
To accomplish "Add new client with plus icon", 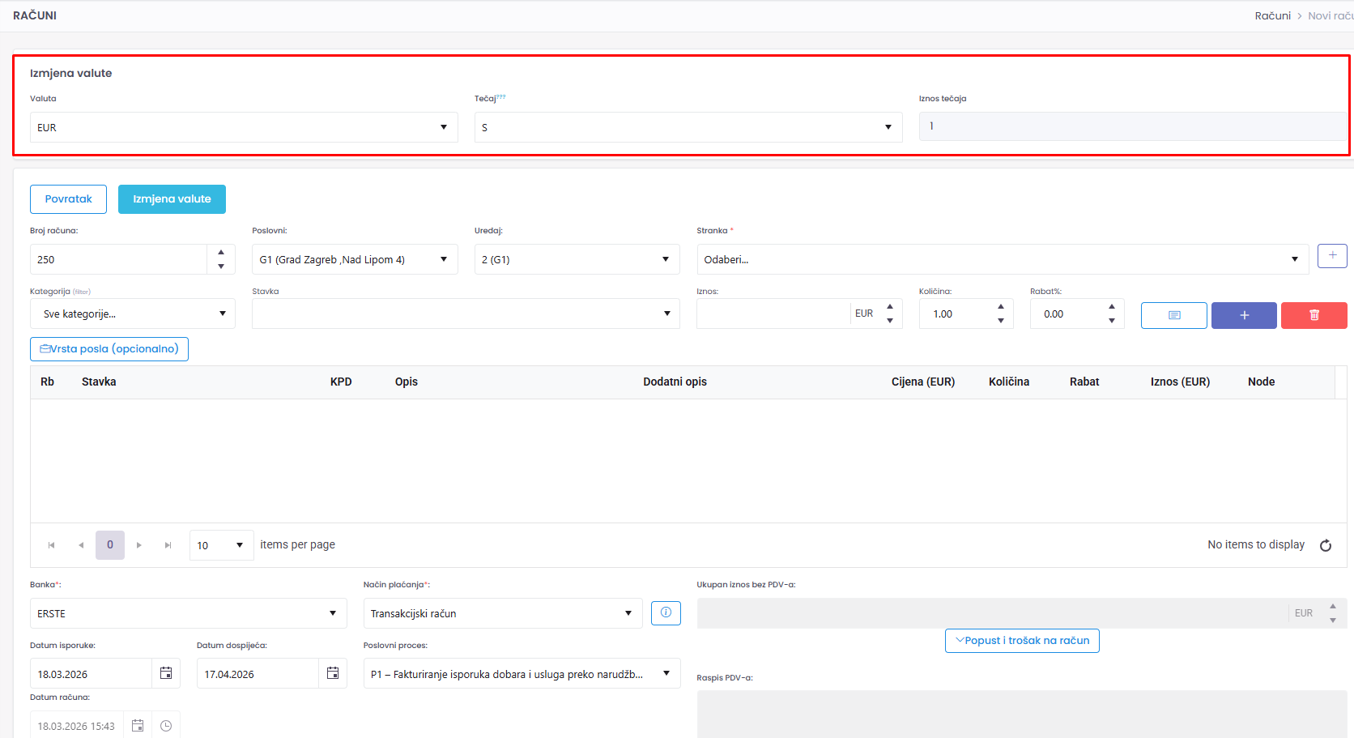I will click(x=1332, y=256).
